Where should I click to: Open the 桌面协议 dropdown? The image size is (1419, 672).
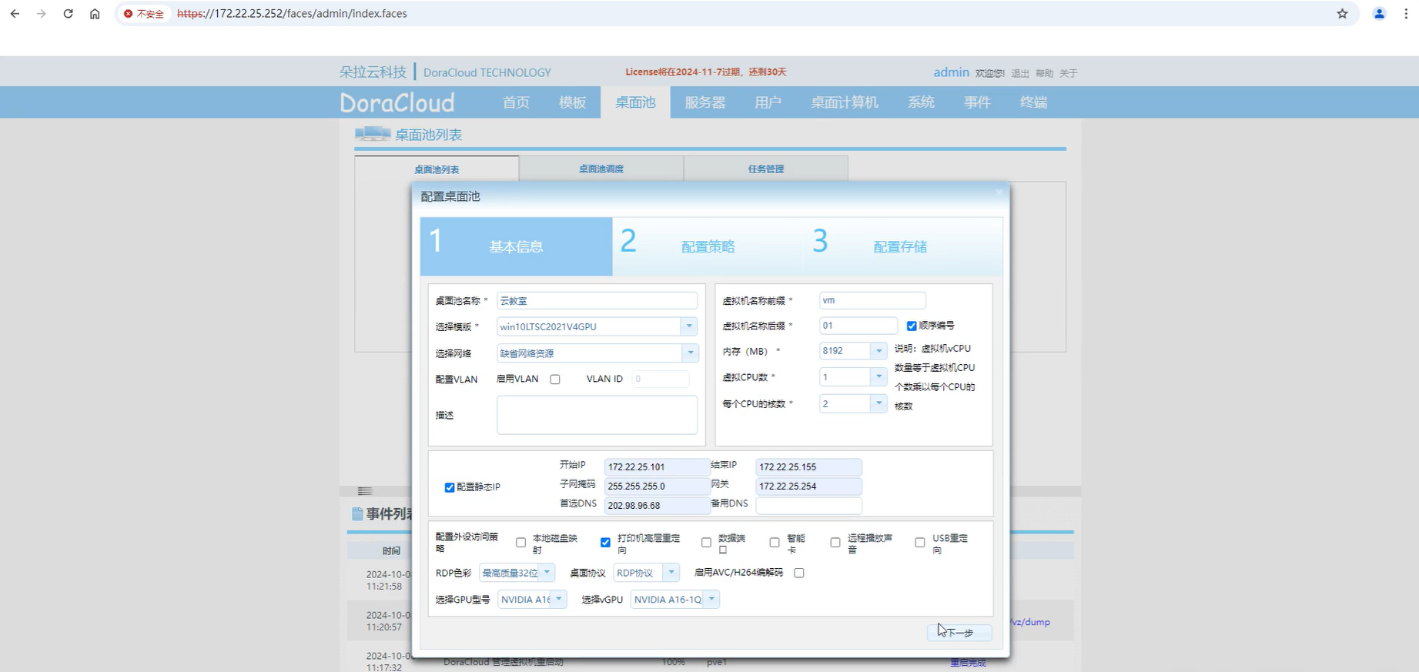(671, 573)
